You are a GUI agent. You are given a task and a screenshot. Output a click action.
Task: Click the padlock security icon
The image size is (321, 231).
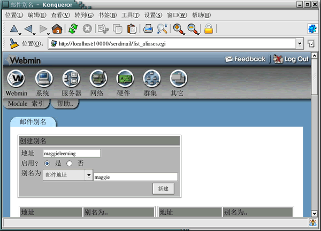click(209, 29)
